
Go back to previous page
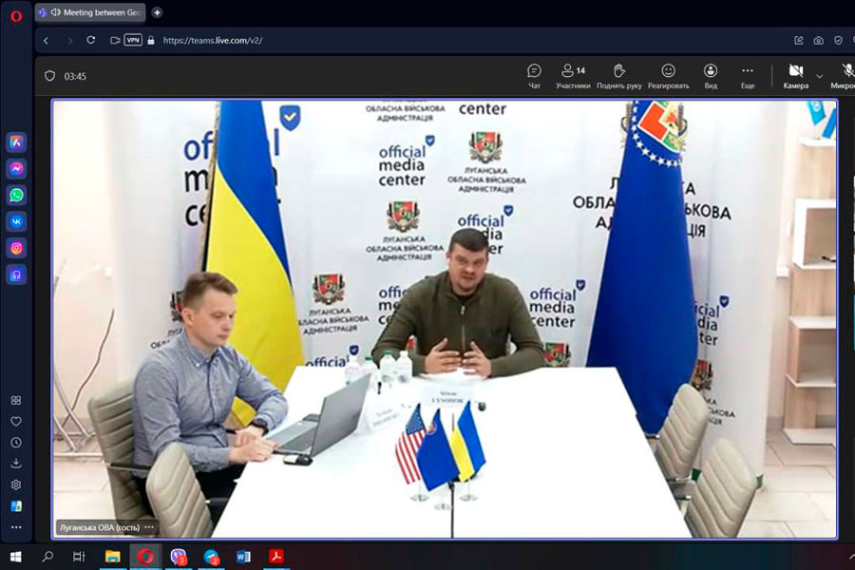47,40
